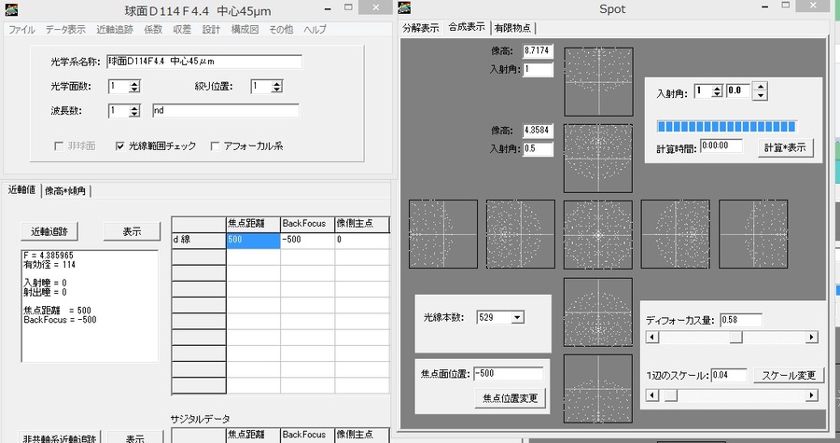Open the 係数 menu

click(x=153, y=30)
